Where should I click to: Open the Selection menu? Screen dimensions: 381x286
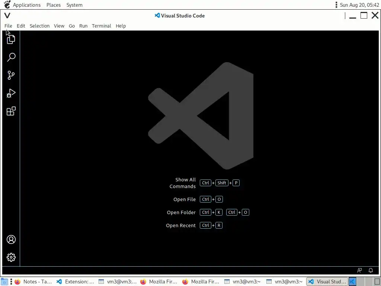click(39, 26)
